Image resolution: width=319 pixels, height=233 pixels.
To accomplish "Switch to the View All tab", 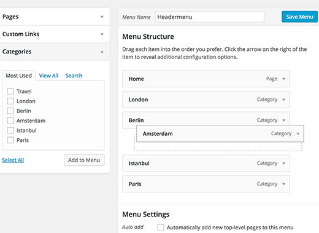I will coord(48,76).
